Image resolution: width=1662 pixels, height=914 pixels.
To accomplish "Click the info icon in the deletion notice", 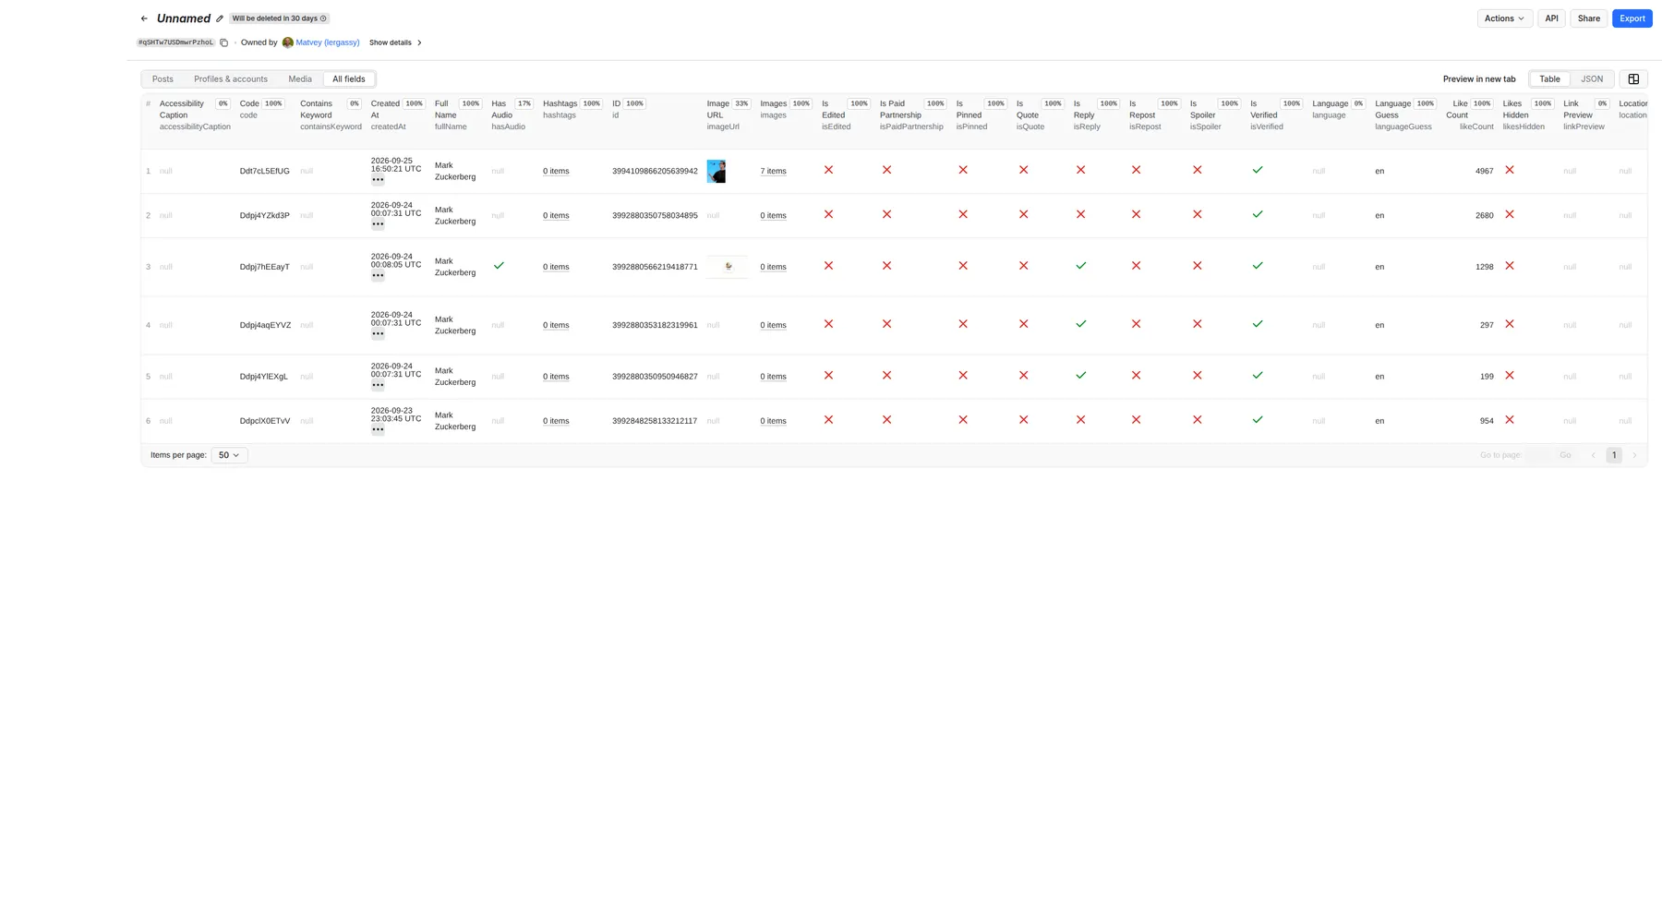I will tap(323, 18).
